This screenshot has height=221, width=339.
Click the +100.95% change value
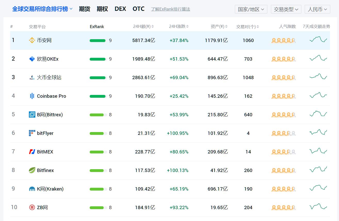[x=178, y=133]
